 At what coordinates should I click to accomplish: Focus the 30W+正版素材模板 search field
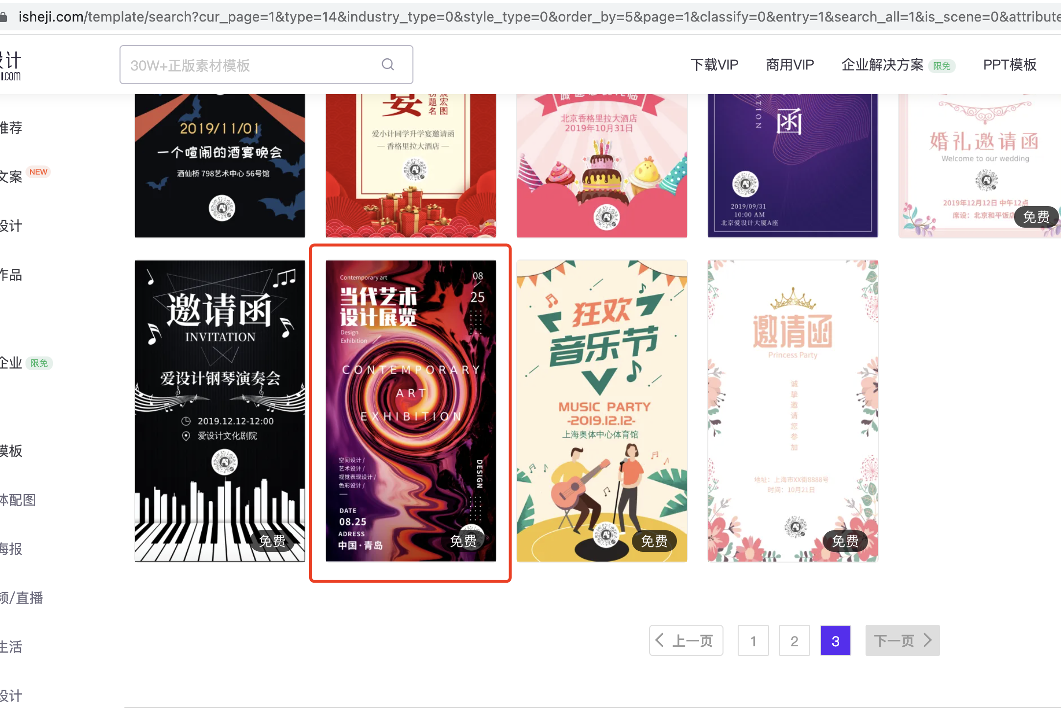pyautogui.click(x=266, y=65)
